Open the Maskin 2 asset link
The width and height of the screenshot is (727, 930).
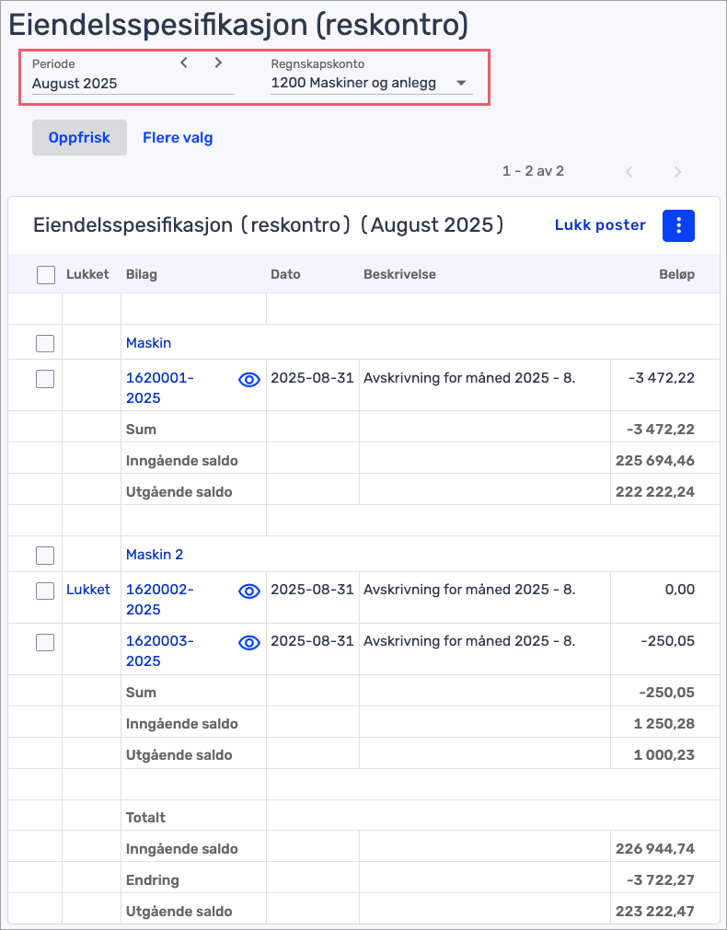155,555
